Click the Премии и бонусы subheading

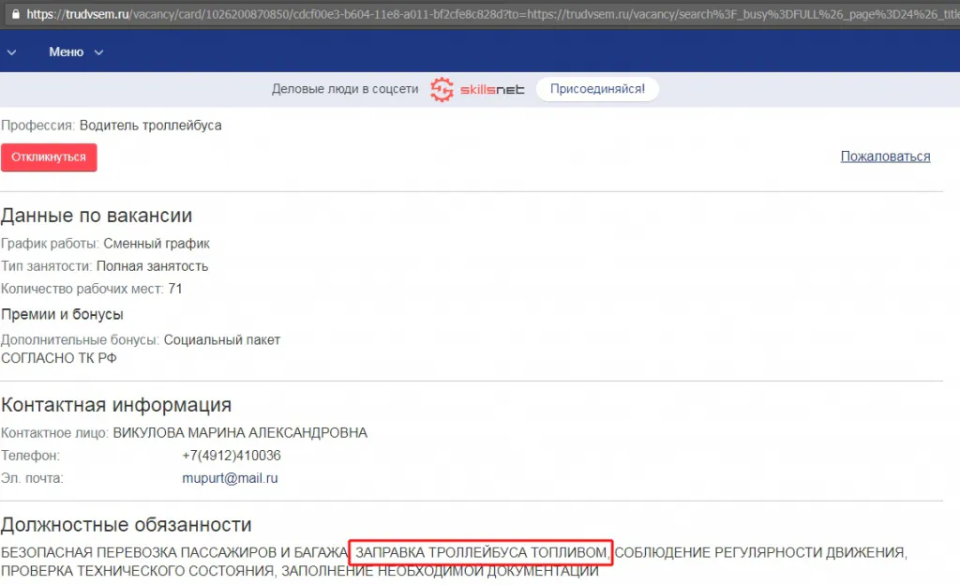pyautogui.click(x=62, y=314)
